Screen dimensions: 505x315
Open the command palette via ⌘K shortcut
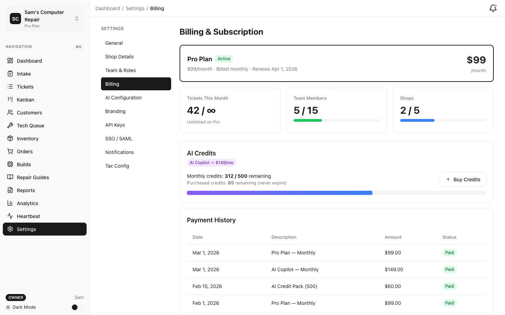tap(78, 47)
